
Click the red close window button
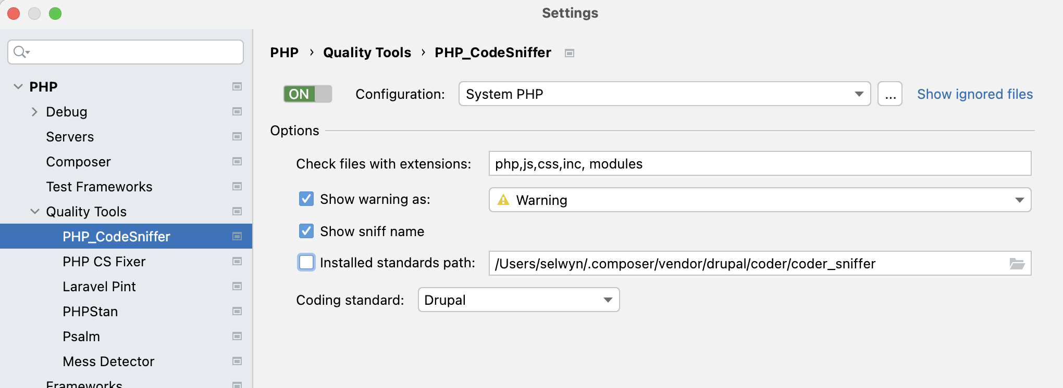(x=14, y=14)
